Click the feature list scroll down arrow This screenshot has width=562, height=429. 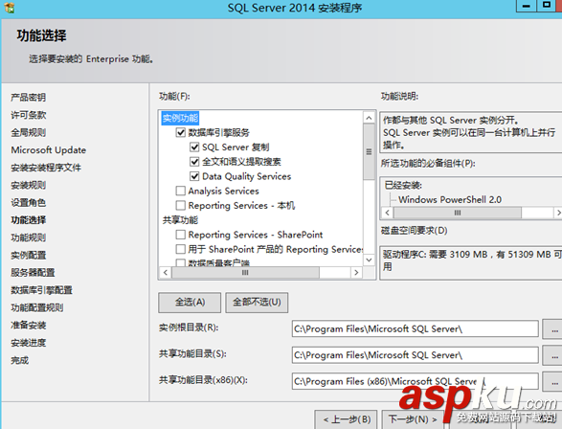pos(369,260)
